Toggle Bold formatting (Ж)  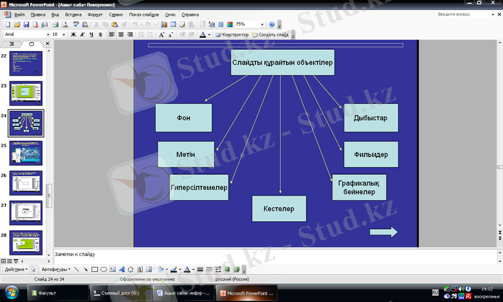tap(74, 35)
